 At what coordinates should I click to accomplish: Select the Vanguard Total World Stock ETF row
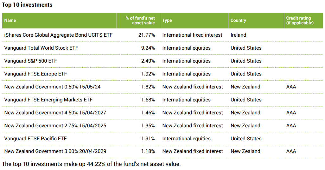(41, 48)
